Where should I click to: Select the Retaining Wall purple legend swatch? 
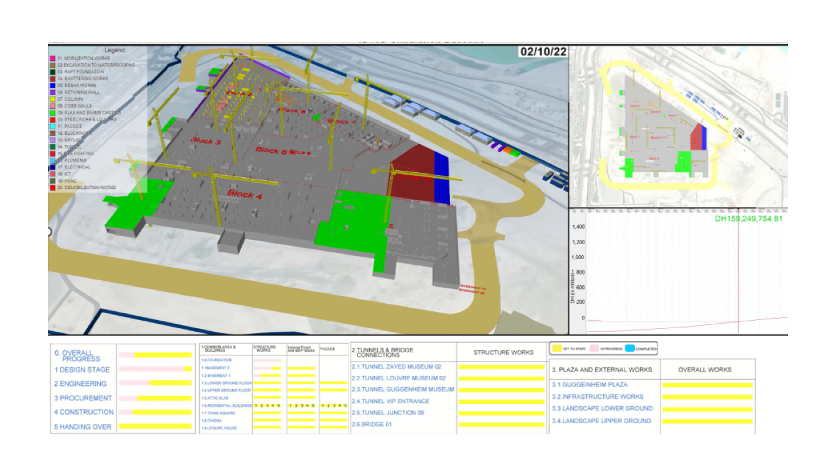click(52, 92)
